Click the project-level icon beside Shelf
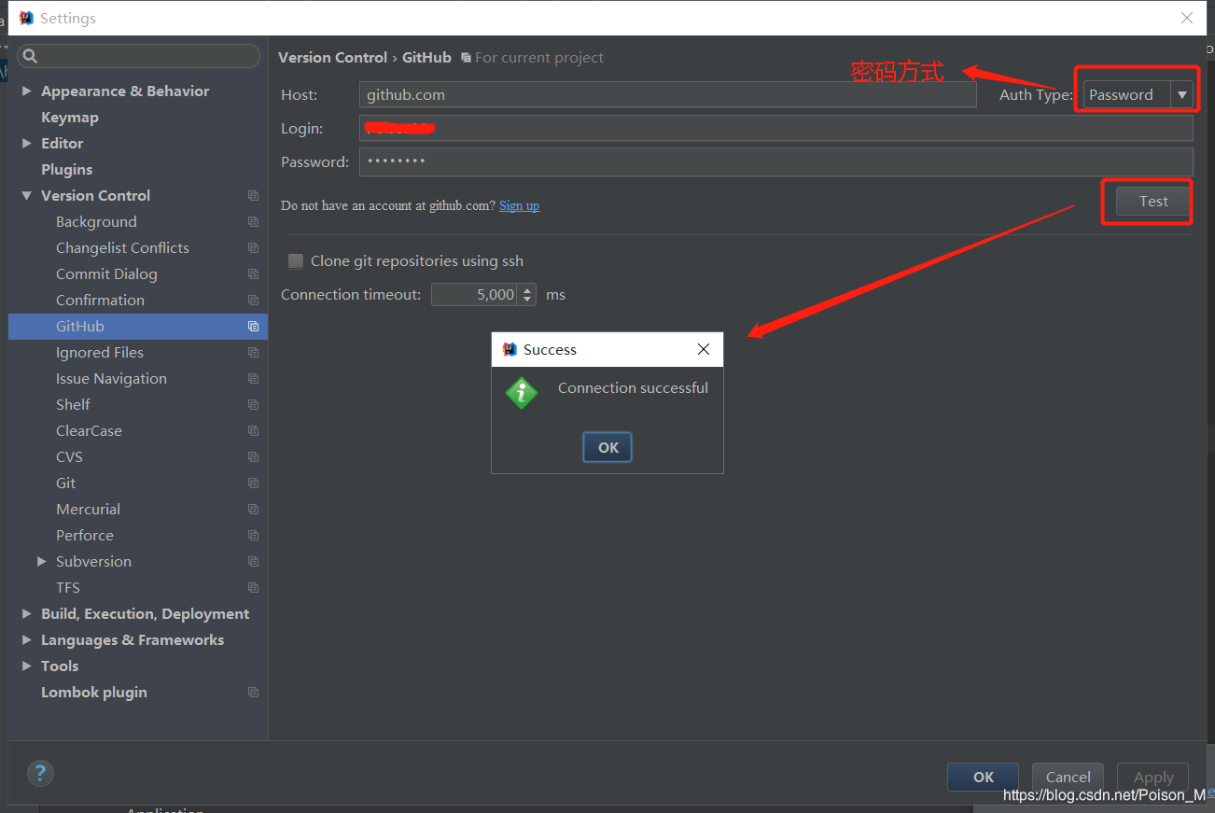 [253, 405]
